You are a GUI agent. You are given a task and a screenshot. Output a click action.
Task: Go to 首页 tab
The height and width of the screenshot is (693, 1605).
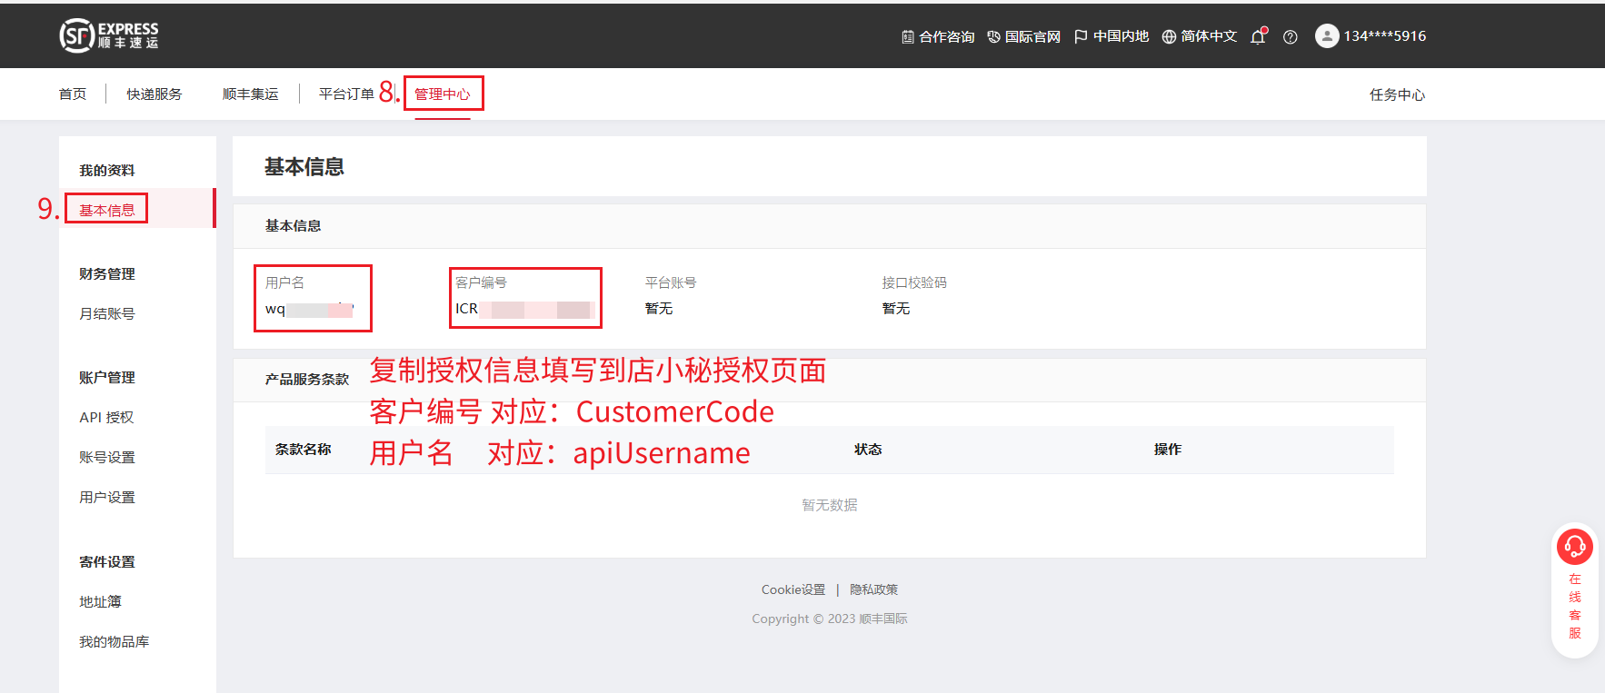tap(73, 94)
